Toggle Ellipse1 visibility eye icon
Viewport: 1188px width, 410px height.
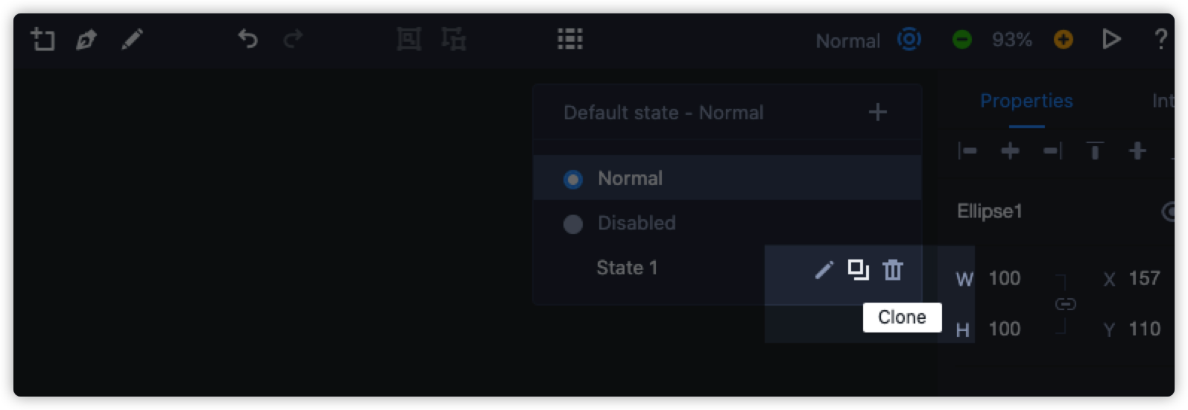point(1169,212)
